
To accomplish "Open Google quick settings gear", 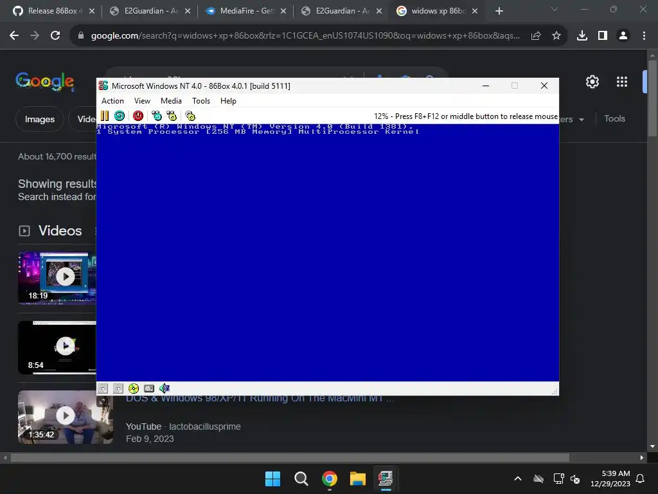I will (x=592, y=82).
